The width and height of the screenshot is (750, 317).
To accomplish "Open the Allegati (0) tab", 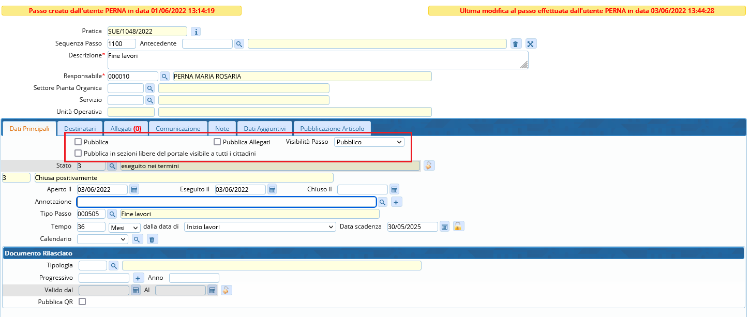I will tap(126, 128).
